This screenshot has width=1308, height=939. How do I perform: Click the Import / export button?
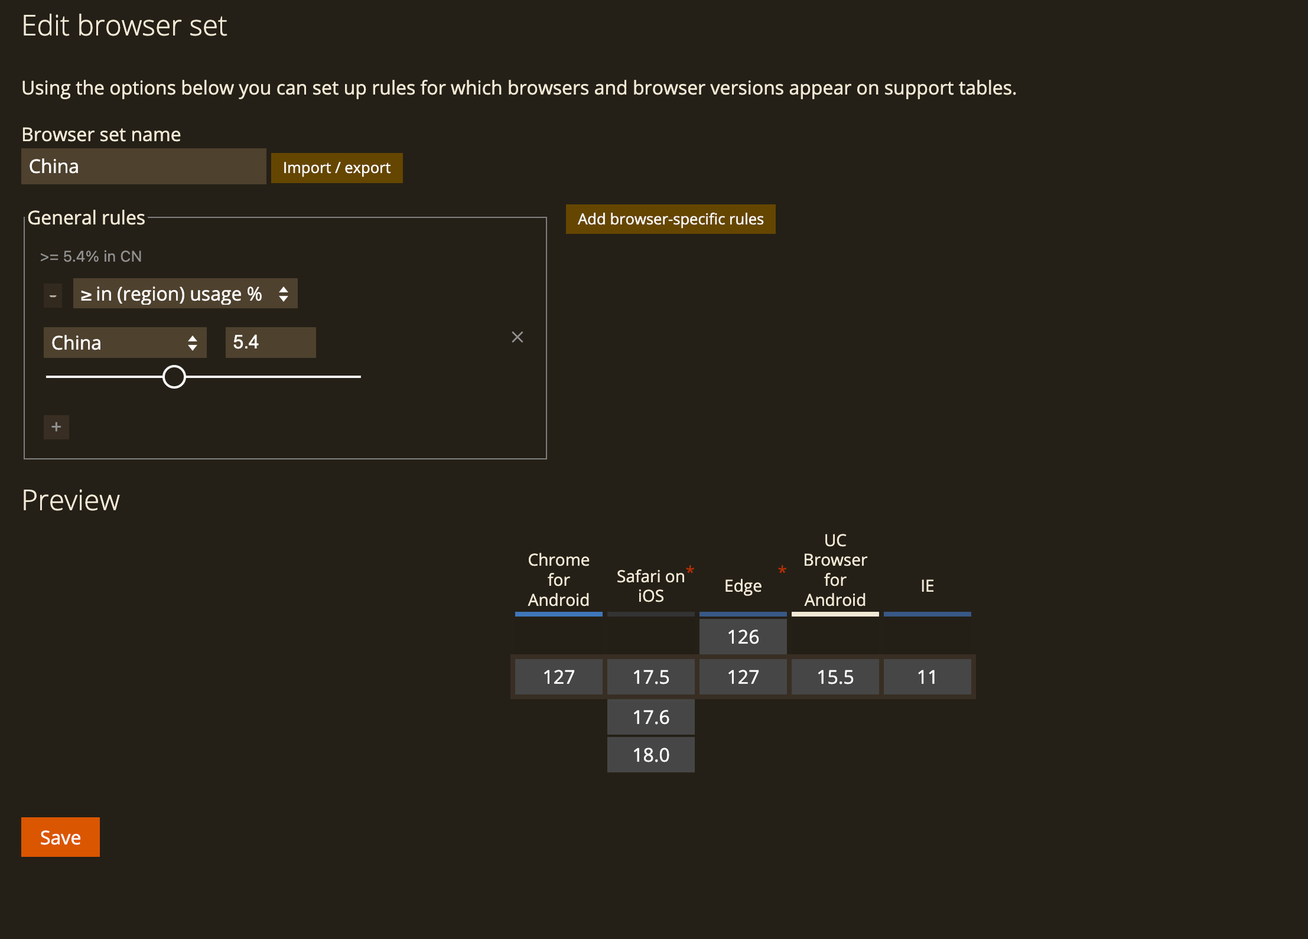coord(337,167)
